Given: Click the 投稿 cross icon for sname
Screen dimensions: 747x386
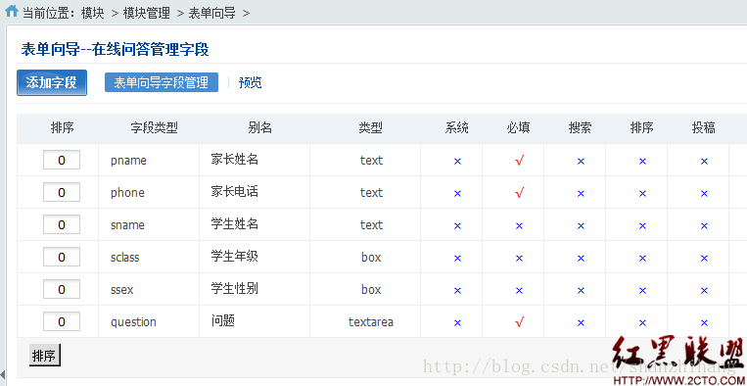Looking at the screenshot, I should [x=704, y=226].
